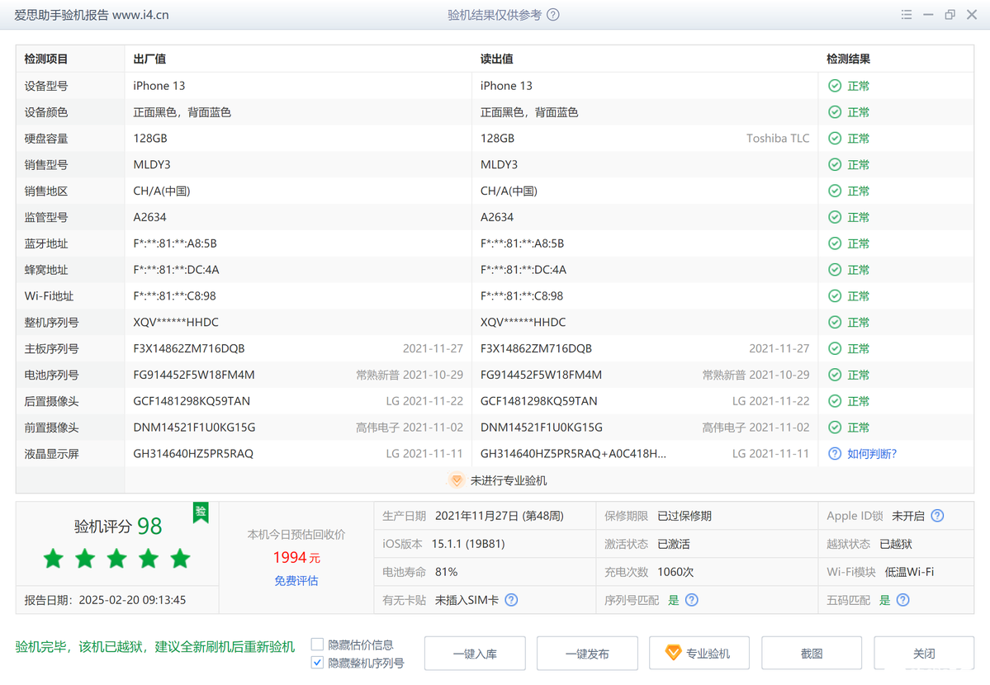990x685 pixels.
Task: Click the green check icon in 设备颜色 row
Action: tap(835, 111)
